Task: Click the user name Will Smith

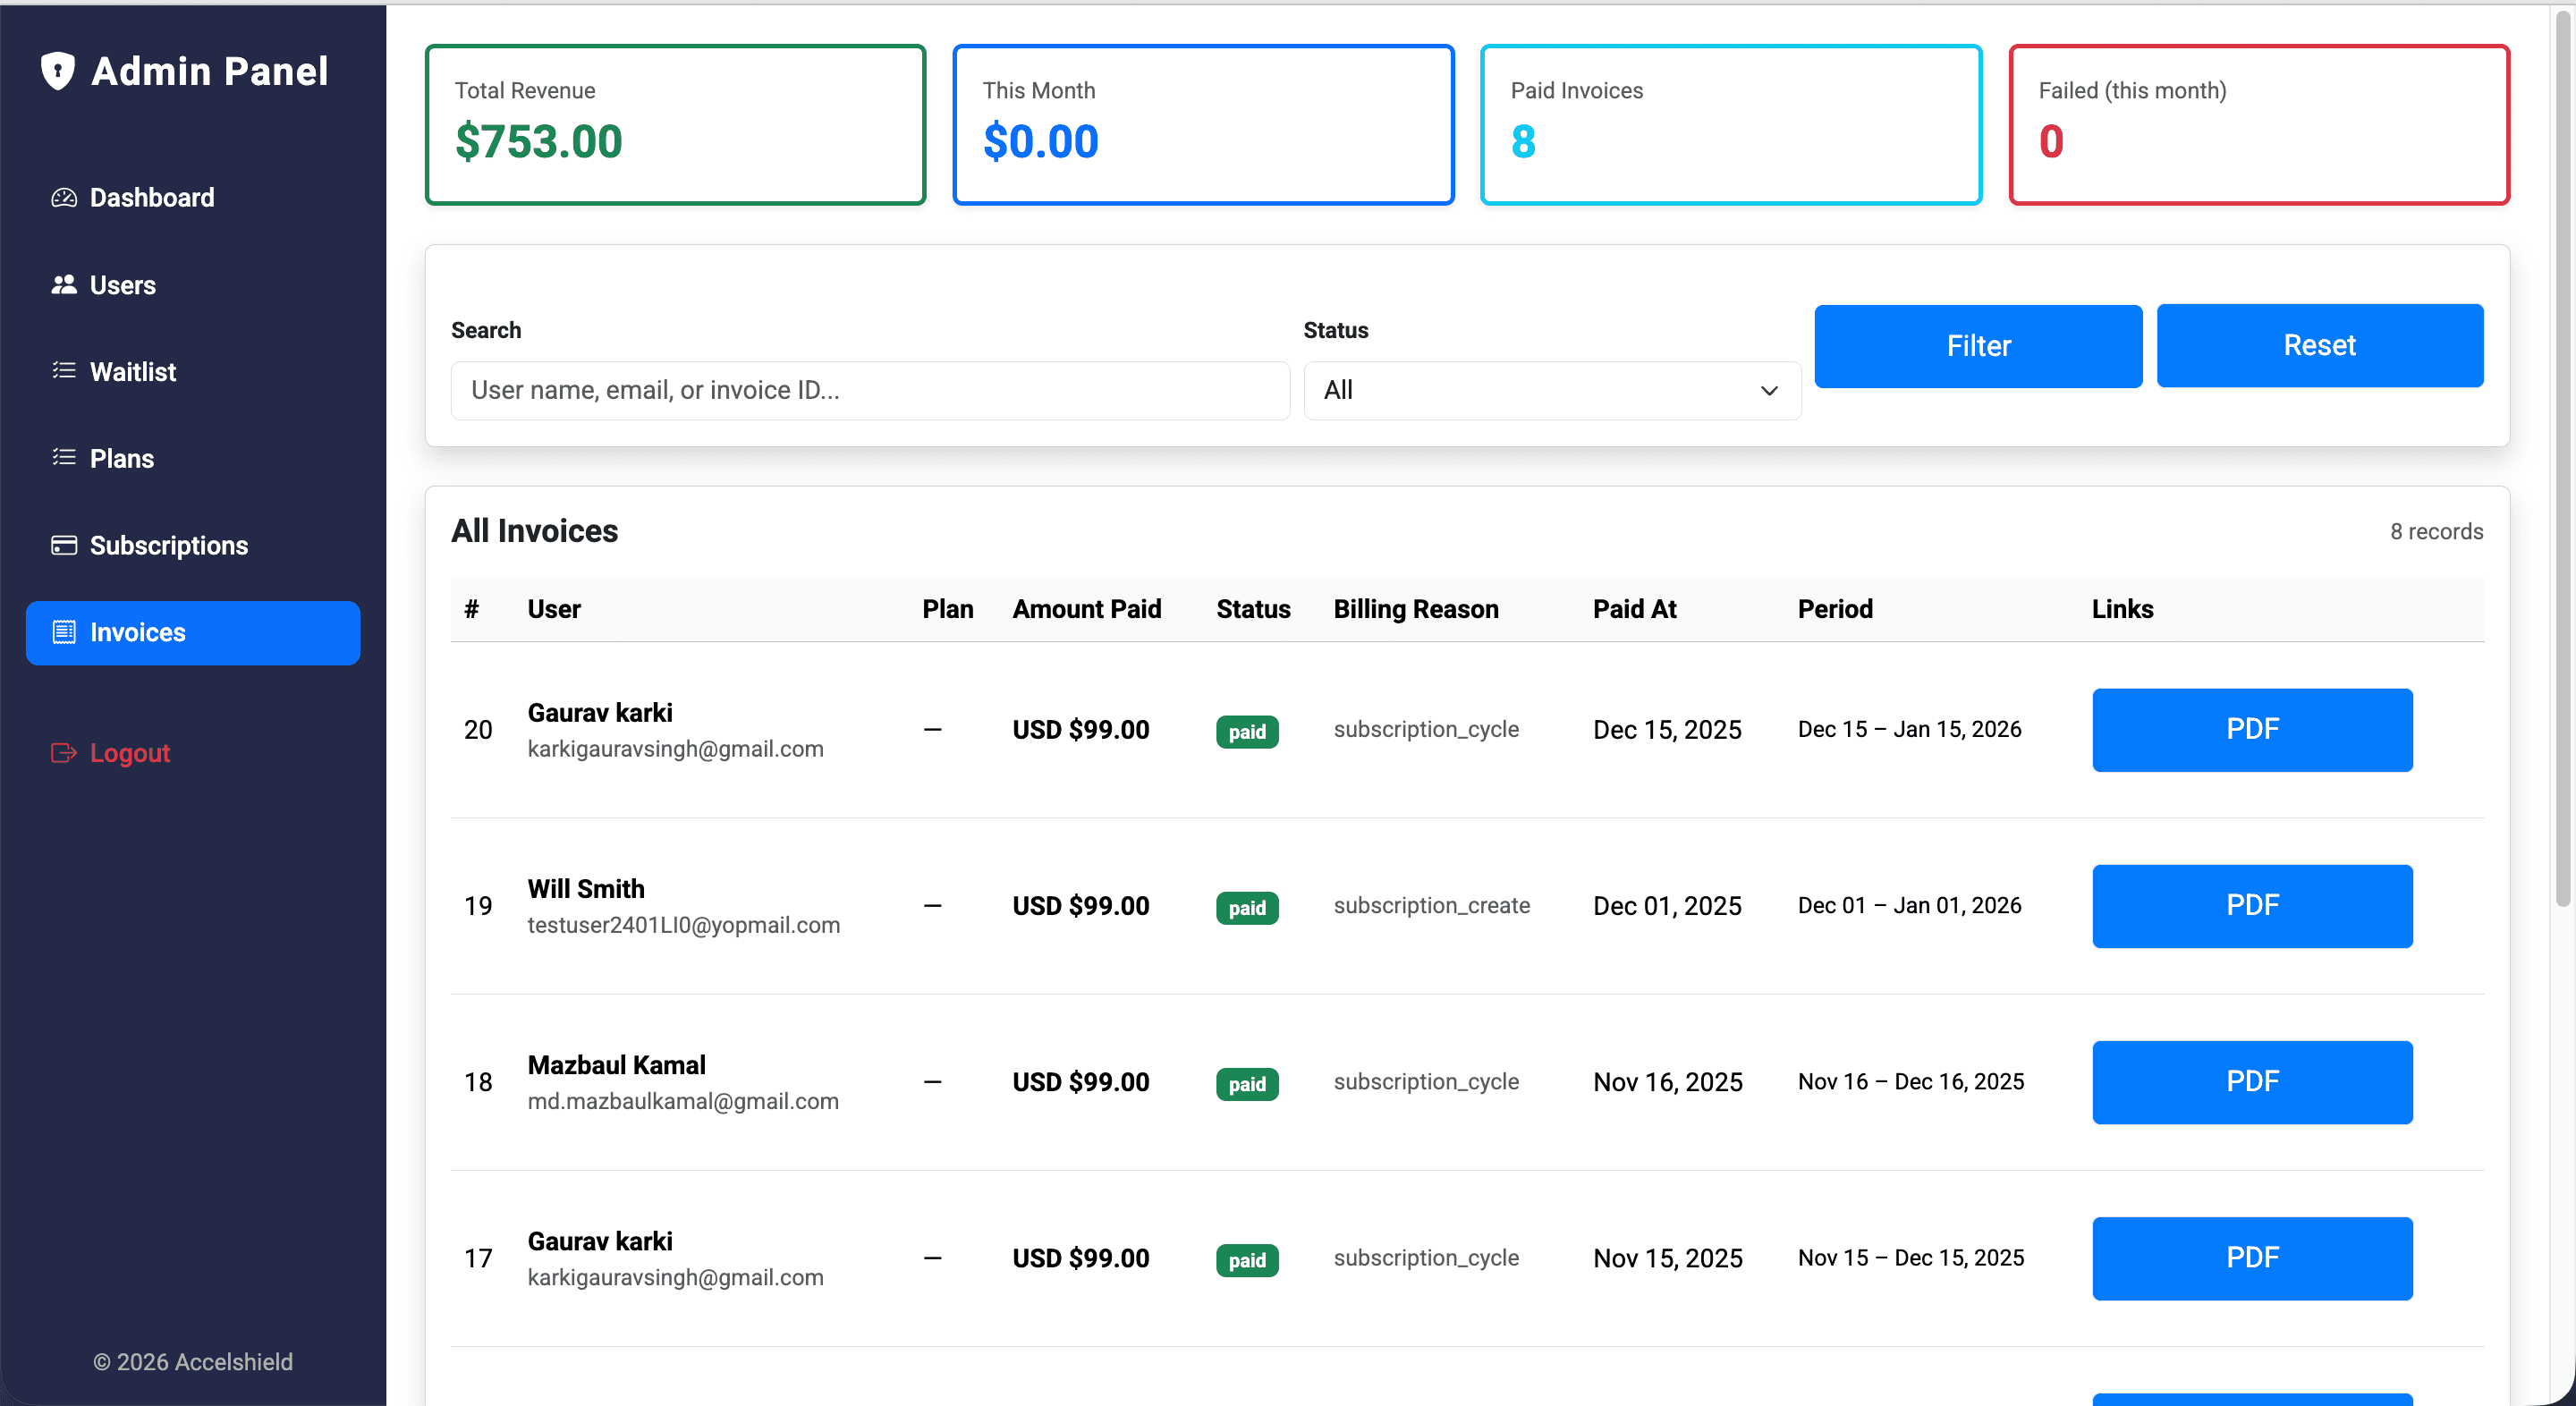Action: point(586,889)
